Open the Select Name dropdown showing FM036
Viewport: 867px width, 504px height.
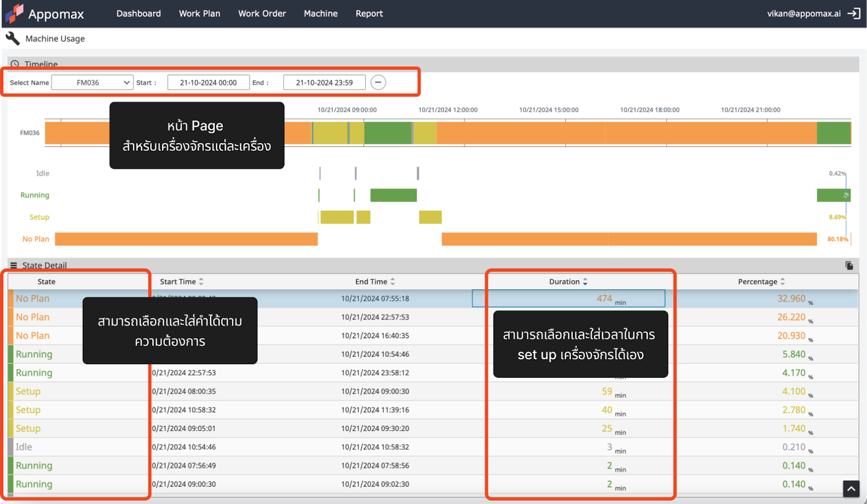pos(92,82)
